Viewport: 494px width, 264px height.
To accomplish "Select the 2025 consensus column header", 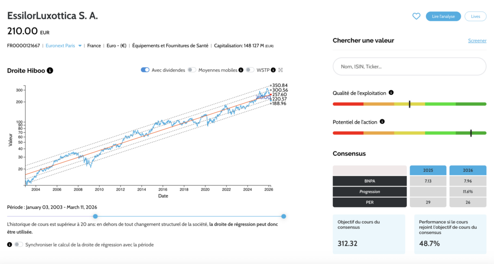I will (428, 170).
